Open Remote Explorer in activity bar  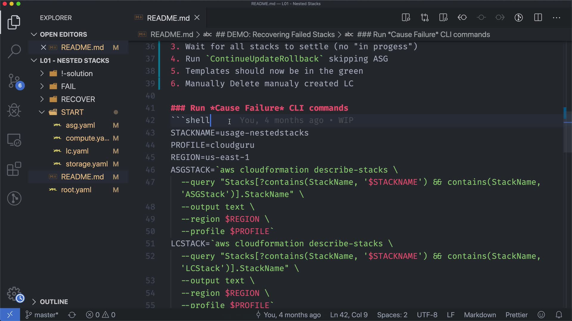(14, 140)
